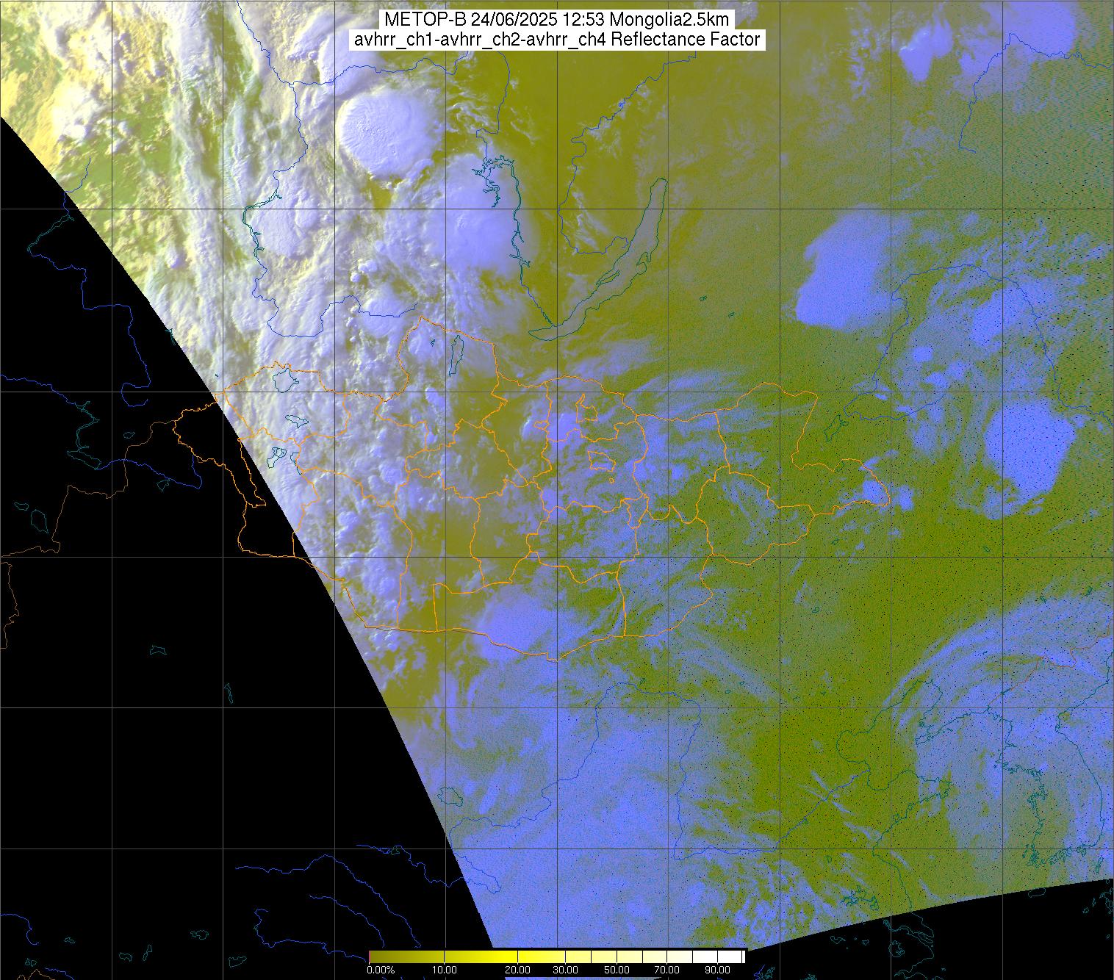Click the '50.00' colorbar label
This screenshot has width=1114, height=980.
(616, 970)
